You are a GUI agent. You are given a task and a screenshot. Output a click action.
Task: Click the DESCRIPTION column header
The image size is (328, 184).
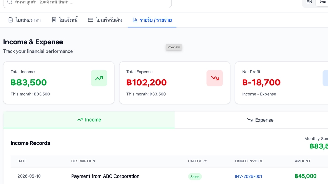click(83, 161)
